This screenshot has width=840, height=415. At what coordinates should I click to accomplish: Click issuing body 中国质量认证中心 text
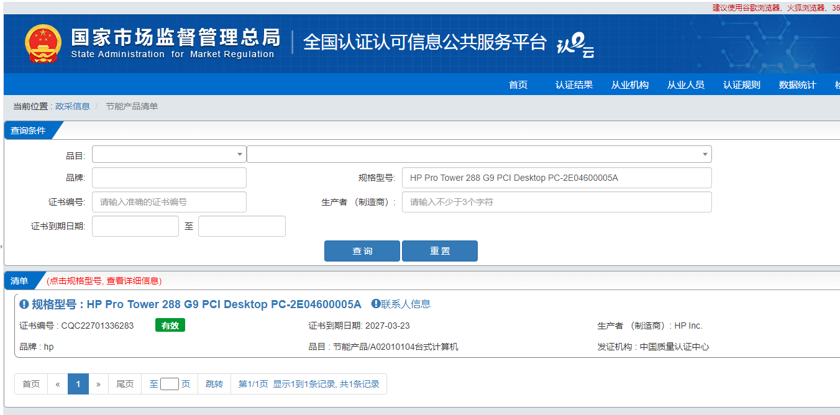tap(674, 347)
